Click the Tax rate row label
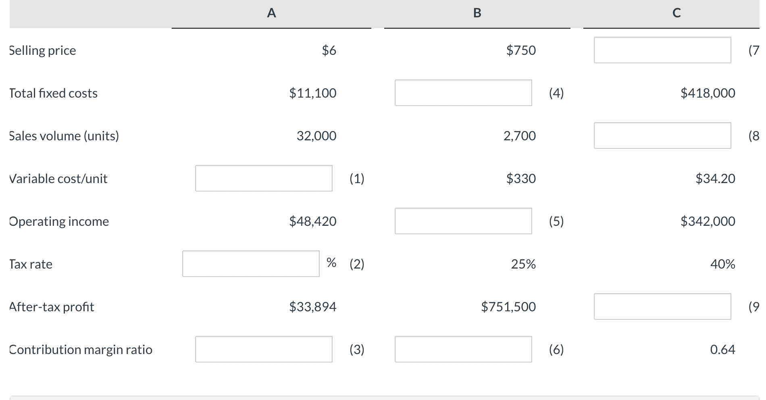The image size is (766, 400). (x=31, y=264)
